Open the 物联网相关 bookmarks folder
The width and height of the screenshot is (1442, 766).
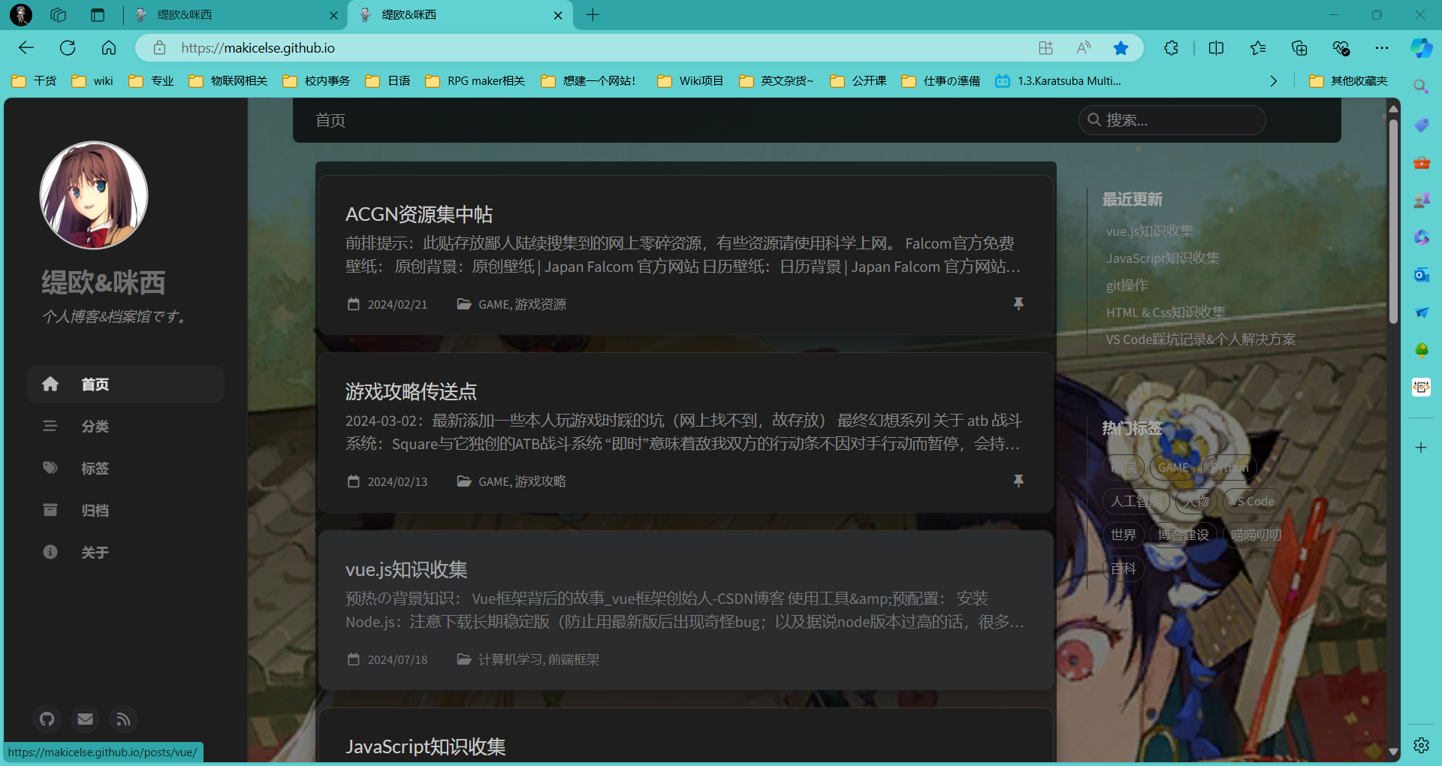click(x=228, y=81)
